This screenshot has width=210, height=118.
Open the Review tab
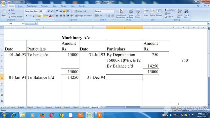pyautogui.click(x=64, y=6)
